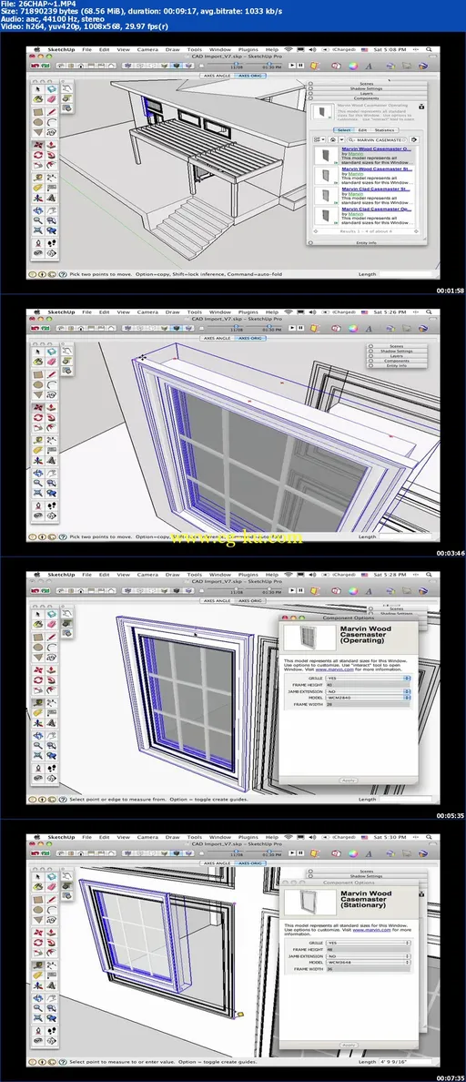This screenshot has height=1082, width=466.
Task: Select the Offset tool in the 00:03:46 frame
Action: pos(52,427)
